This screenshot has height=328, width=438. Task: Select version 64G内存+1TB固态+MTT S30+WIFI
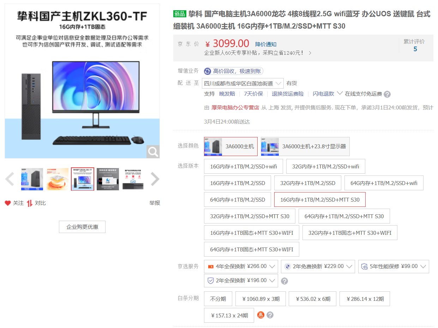pyautogui.click(x=252, y=249)
